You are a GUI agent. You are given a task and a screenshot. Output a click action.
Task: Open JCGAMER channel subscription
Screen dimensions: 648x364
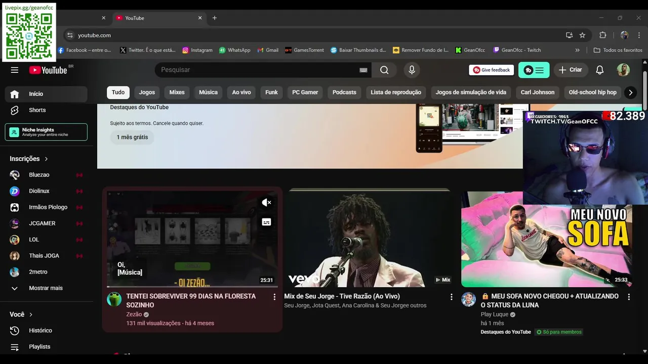pos(46,223)
